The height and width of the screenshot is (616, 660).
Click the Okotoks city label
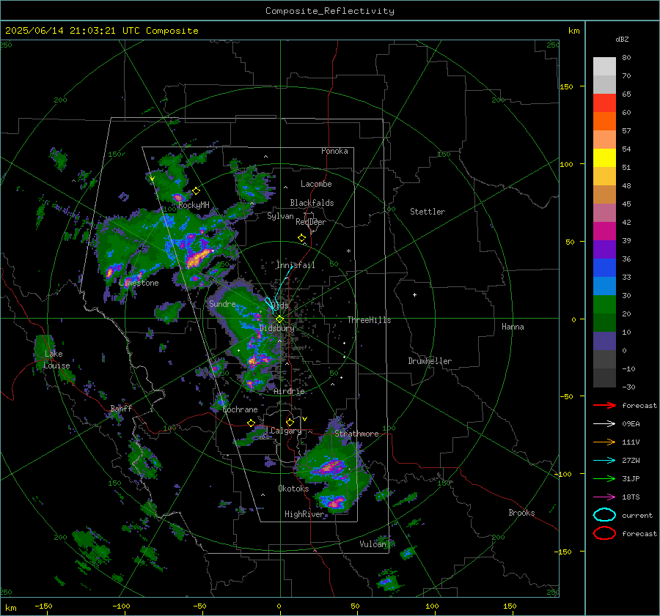(293, 489)
